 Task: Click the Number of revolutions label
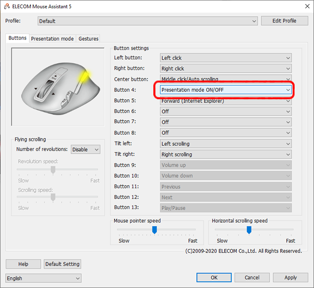(x=42, y=149)
